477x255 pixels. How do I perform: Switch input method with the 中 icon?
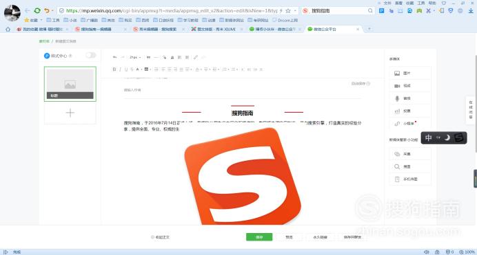click(x=428, y=138)
